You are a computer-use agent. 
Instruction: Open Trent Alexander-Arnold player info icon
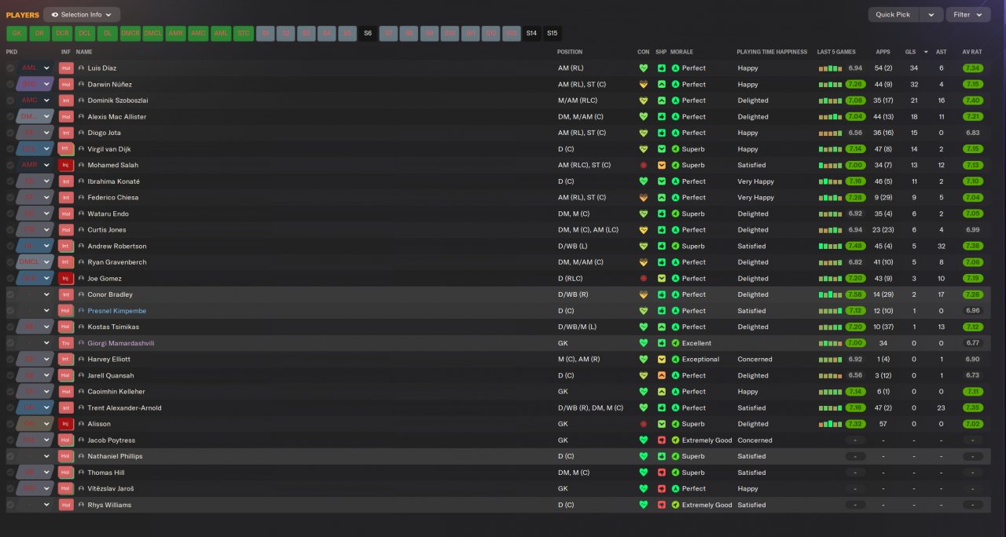click(81, 408)
